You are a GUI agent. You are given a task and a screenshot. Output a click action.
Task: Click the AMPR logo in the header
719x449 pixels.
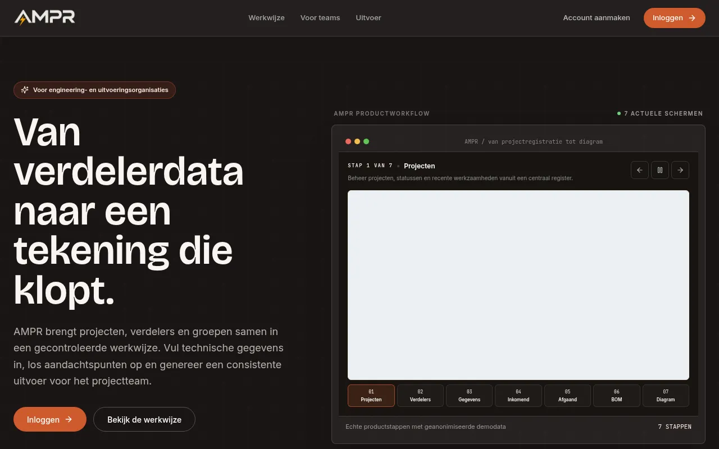pyautogui.click(x=44, y=18)
